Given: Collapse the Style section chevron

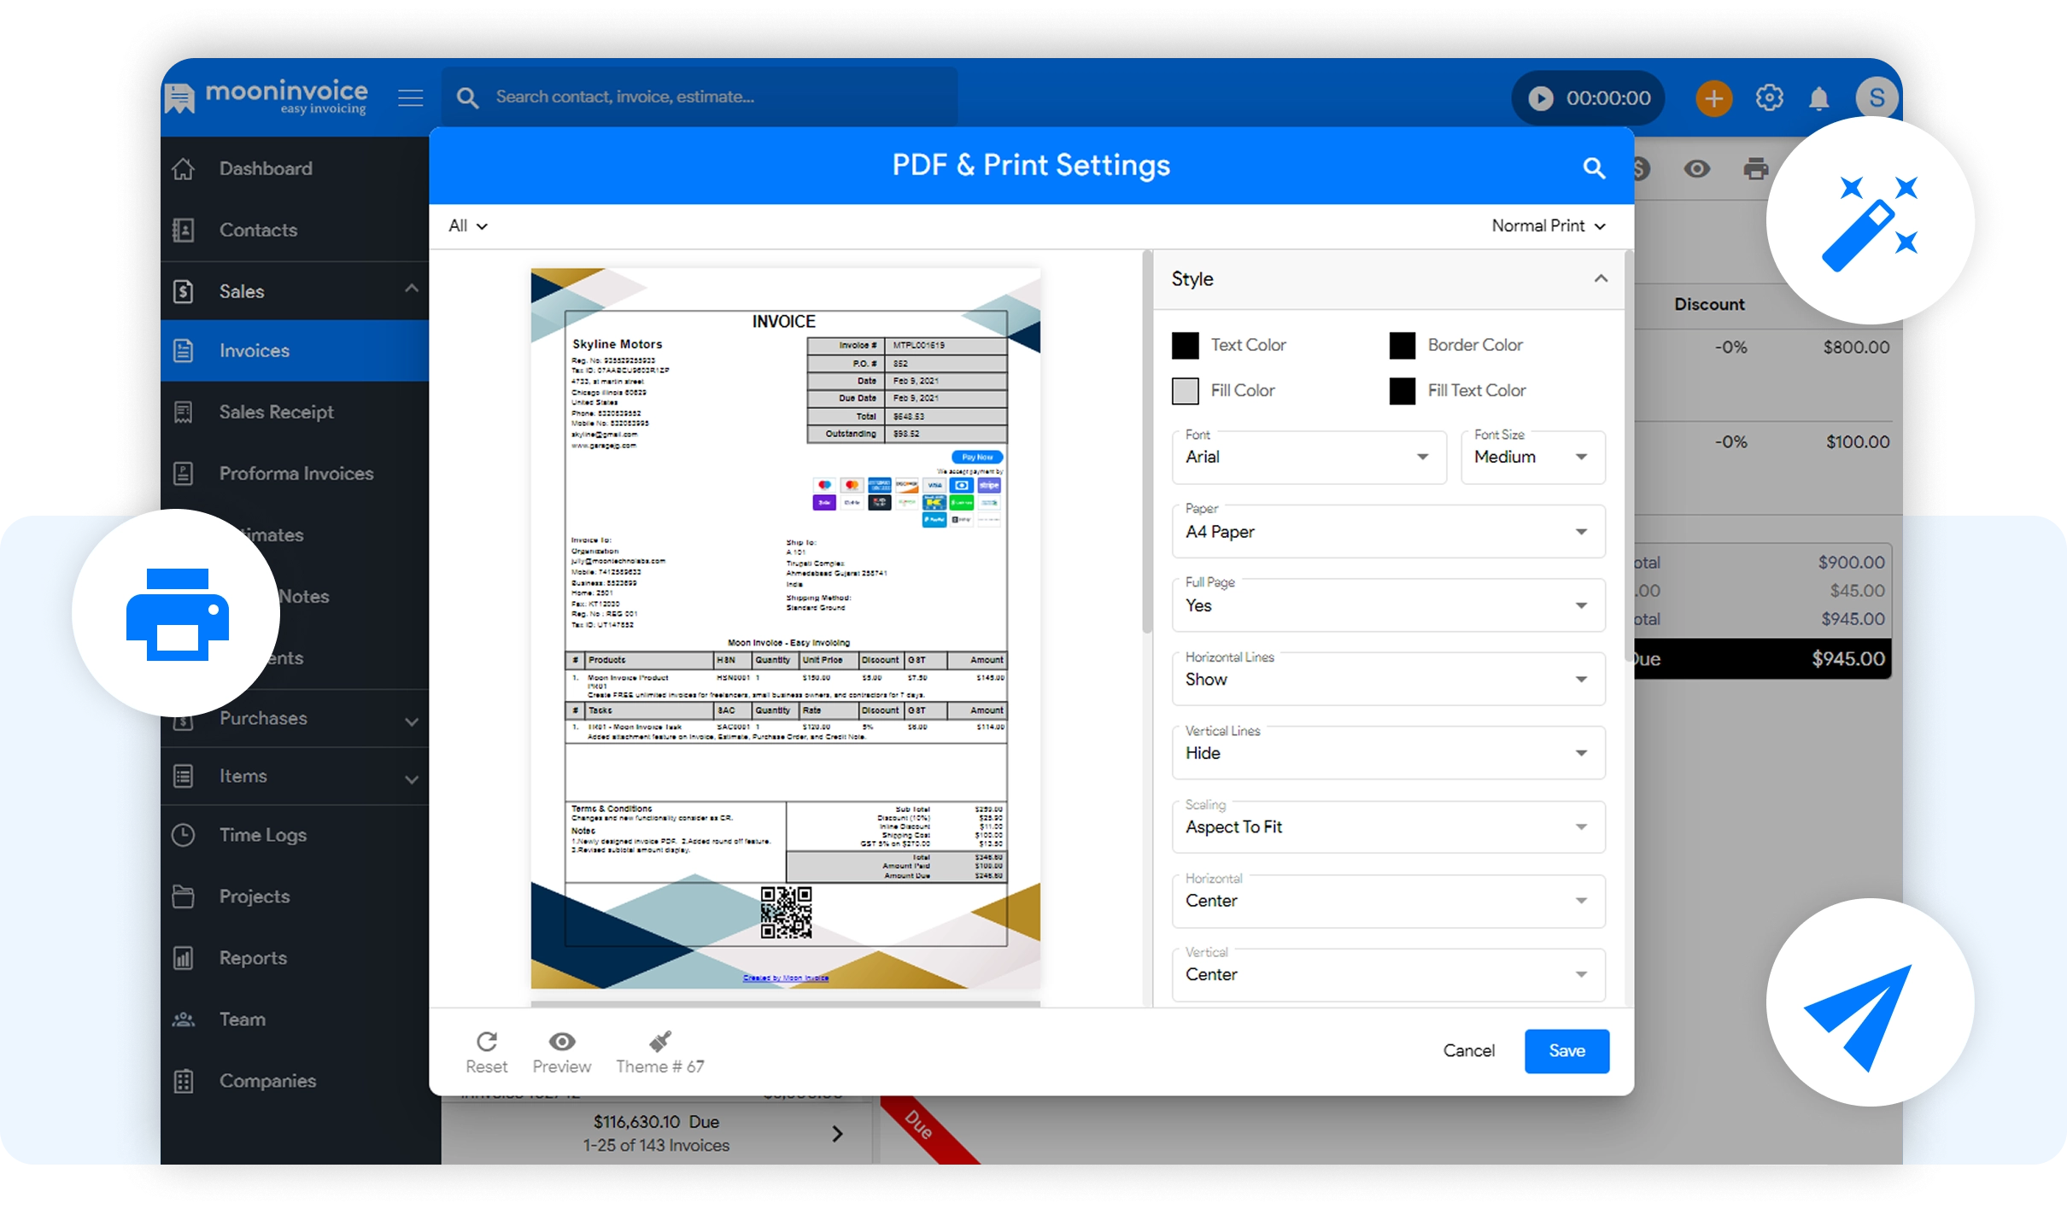Looking at the screenshot, I should pyautogui.click(x=1601, y=279).
